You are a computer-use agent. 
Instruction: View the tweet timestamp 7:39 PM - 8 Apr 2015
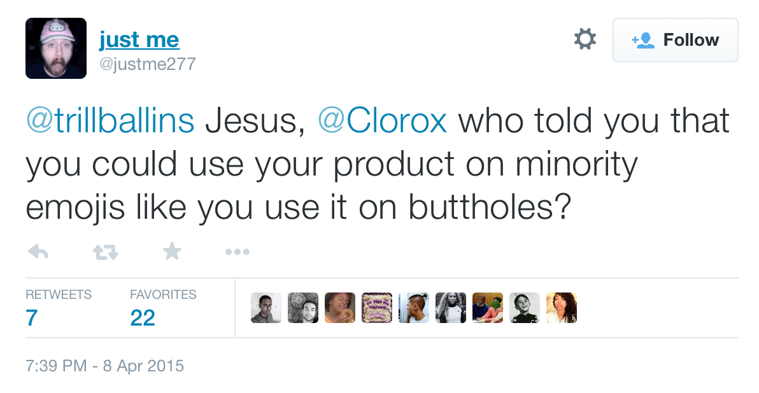104,366
